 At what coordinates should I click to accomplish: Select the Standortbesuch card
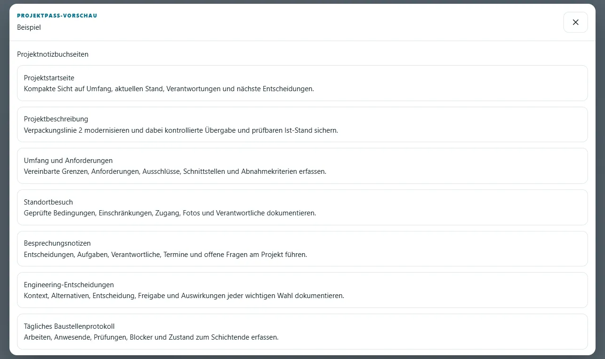[x=302, y=207]
